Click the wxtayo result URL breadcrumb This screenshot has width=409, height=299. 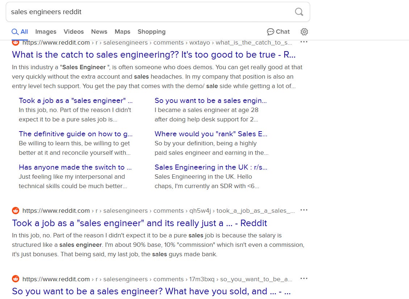coord(157,42)
